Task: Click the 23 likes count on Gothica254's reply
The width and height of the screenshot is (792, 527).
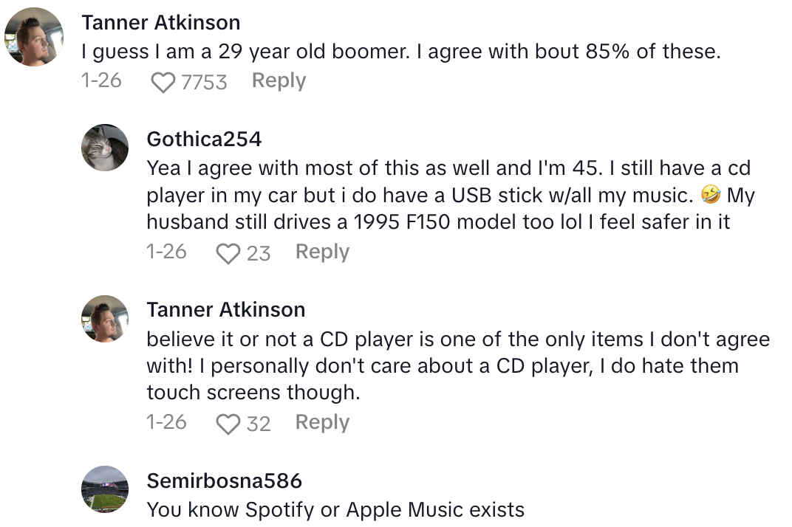Action: [x=259, y=253]
